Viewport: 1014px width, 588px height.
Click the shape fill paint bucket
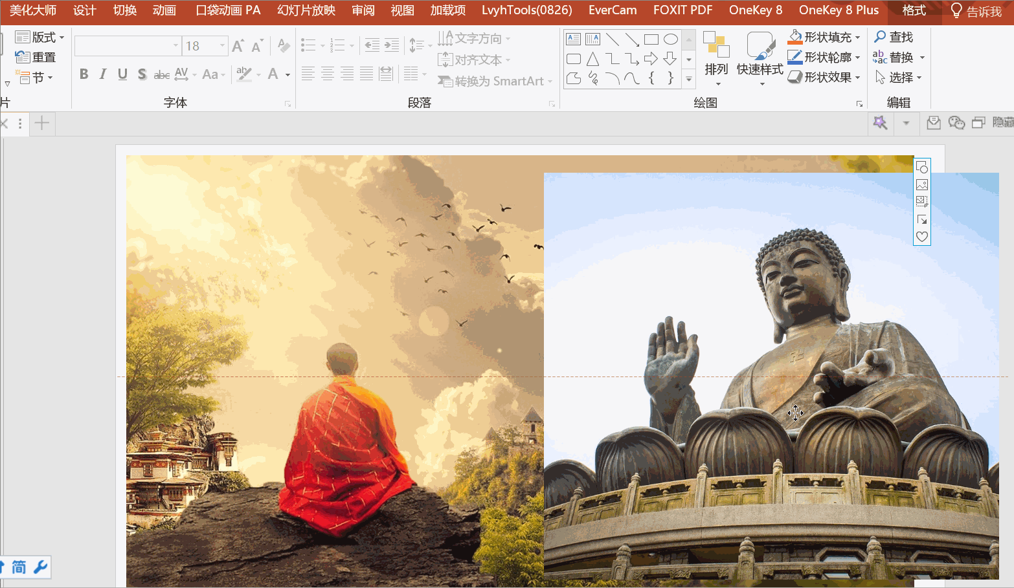pos(795,38)
